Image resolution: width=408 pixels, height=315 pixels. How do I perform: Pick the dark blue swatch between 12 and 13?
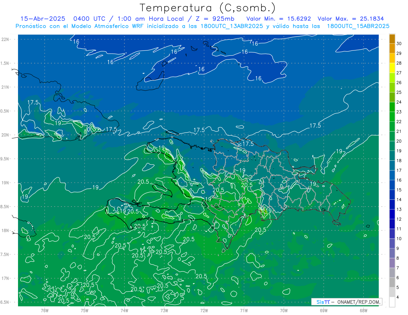[x=392, y=214]
